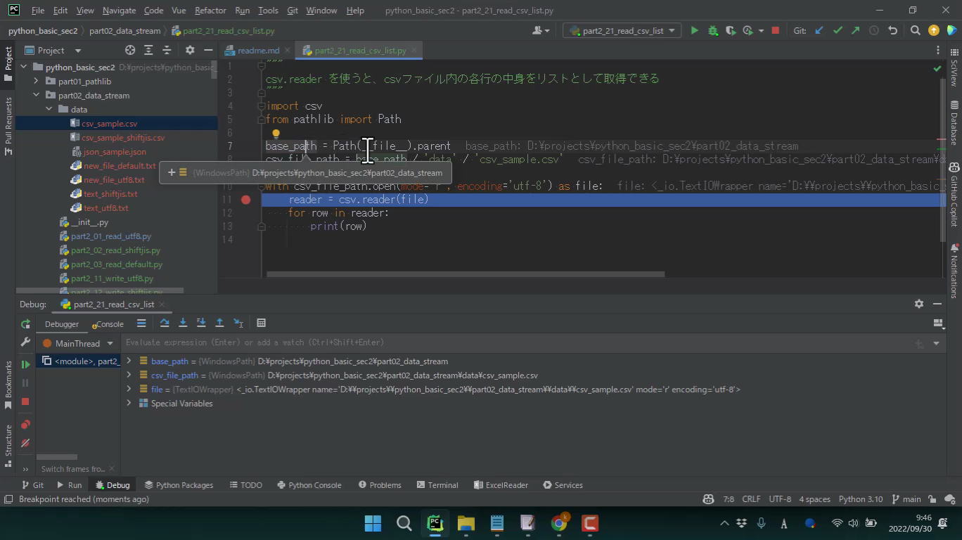Click the Git push arrow icon
The height and width of the screenshot is (540, 962).
pyautogui.click(x=855, y=31)
